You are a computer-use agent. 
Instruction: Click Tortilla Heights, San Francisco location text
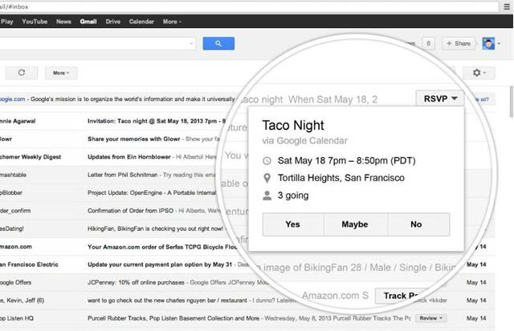click(x=341, y=178)
